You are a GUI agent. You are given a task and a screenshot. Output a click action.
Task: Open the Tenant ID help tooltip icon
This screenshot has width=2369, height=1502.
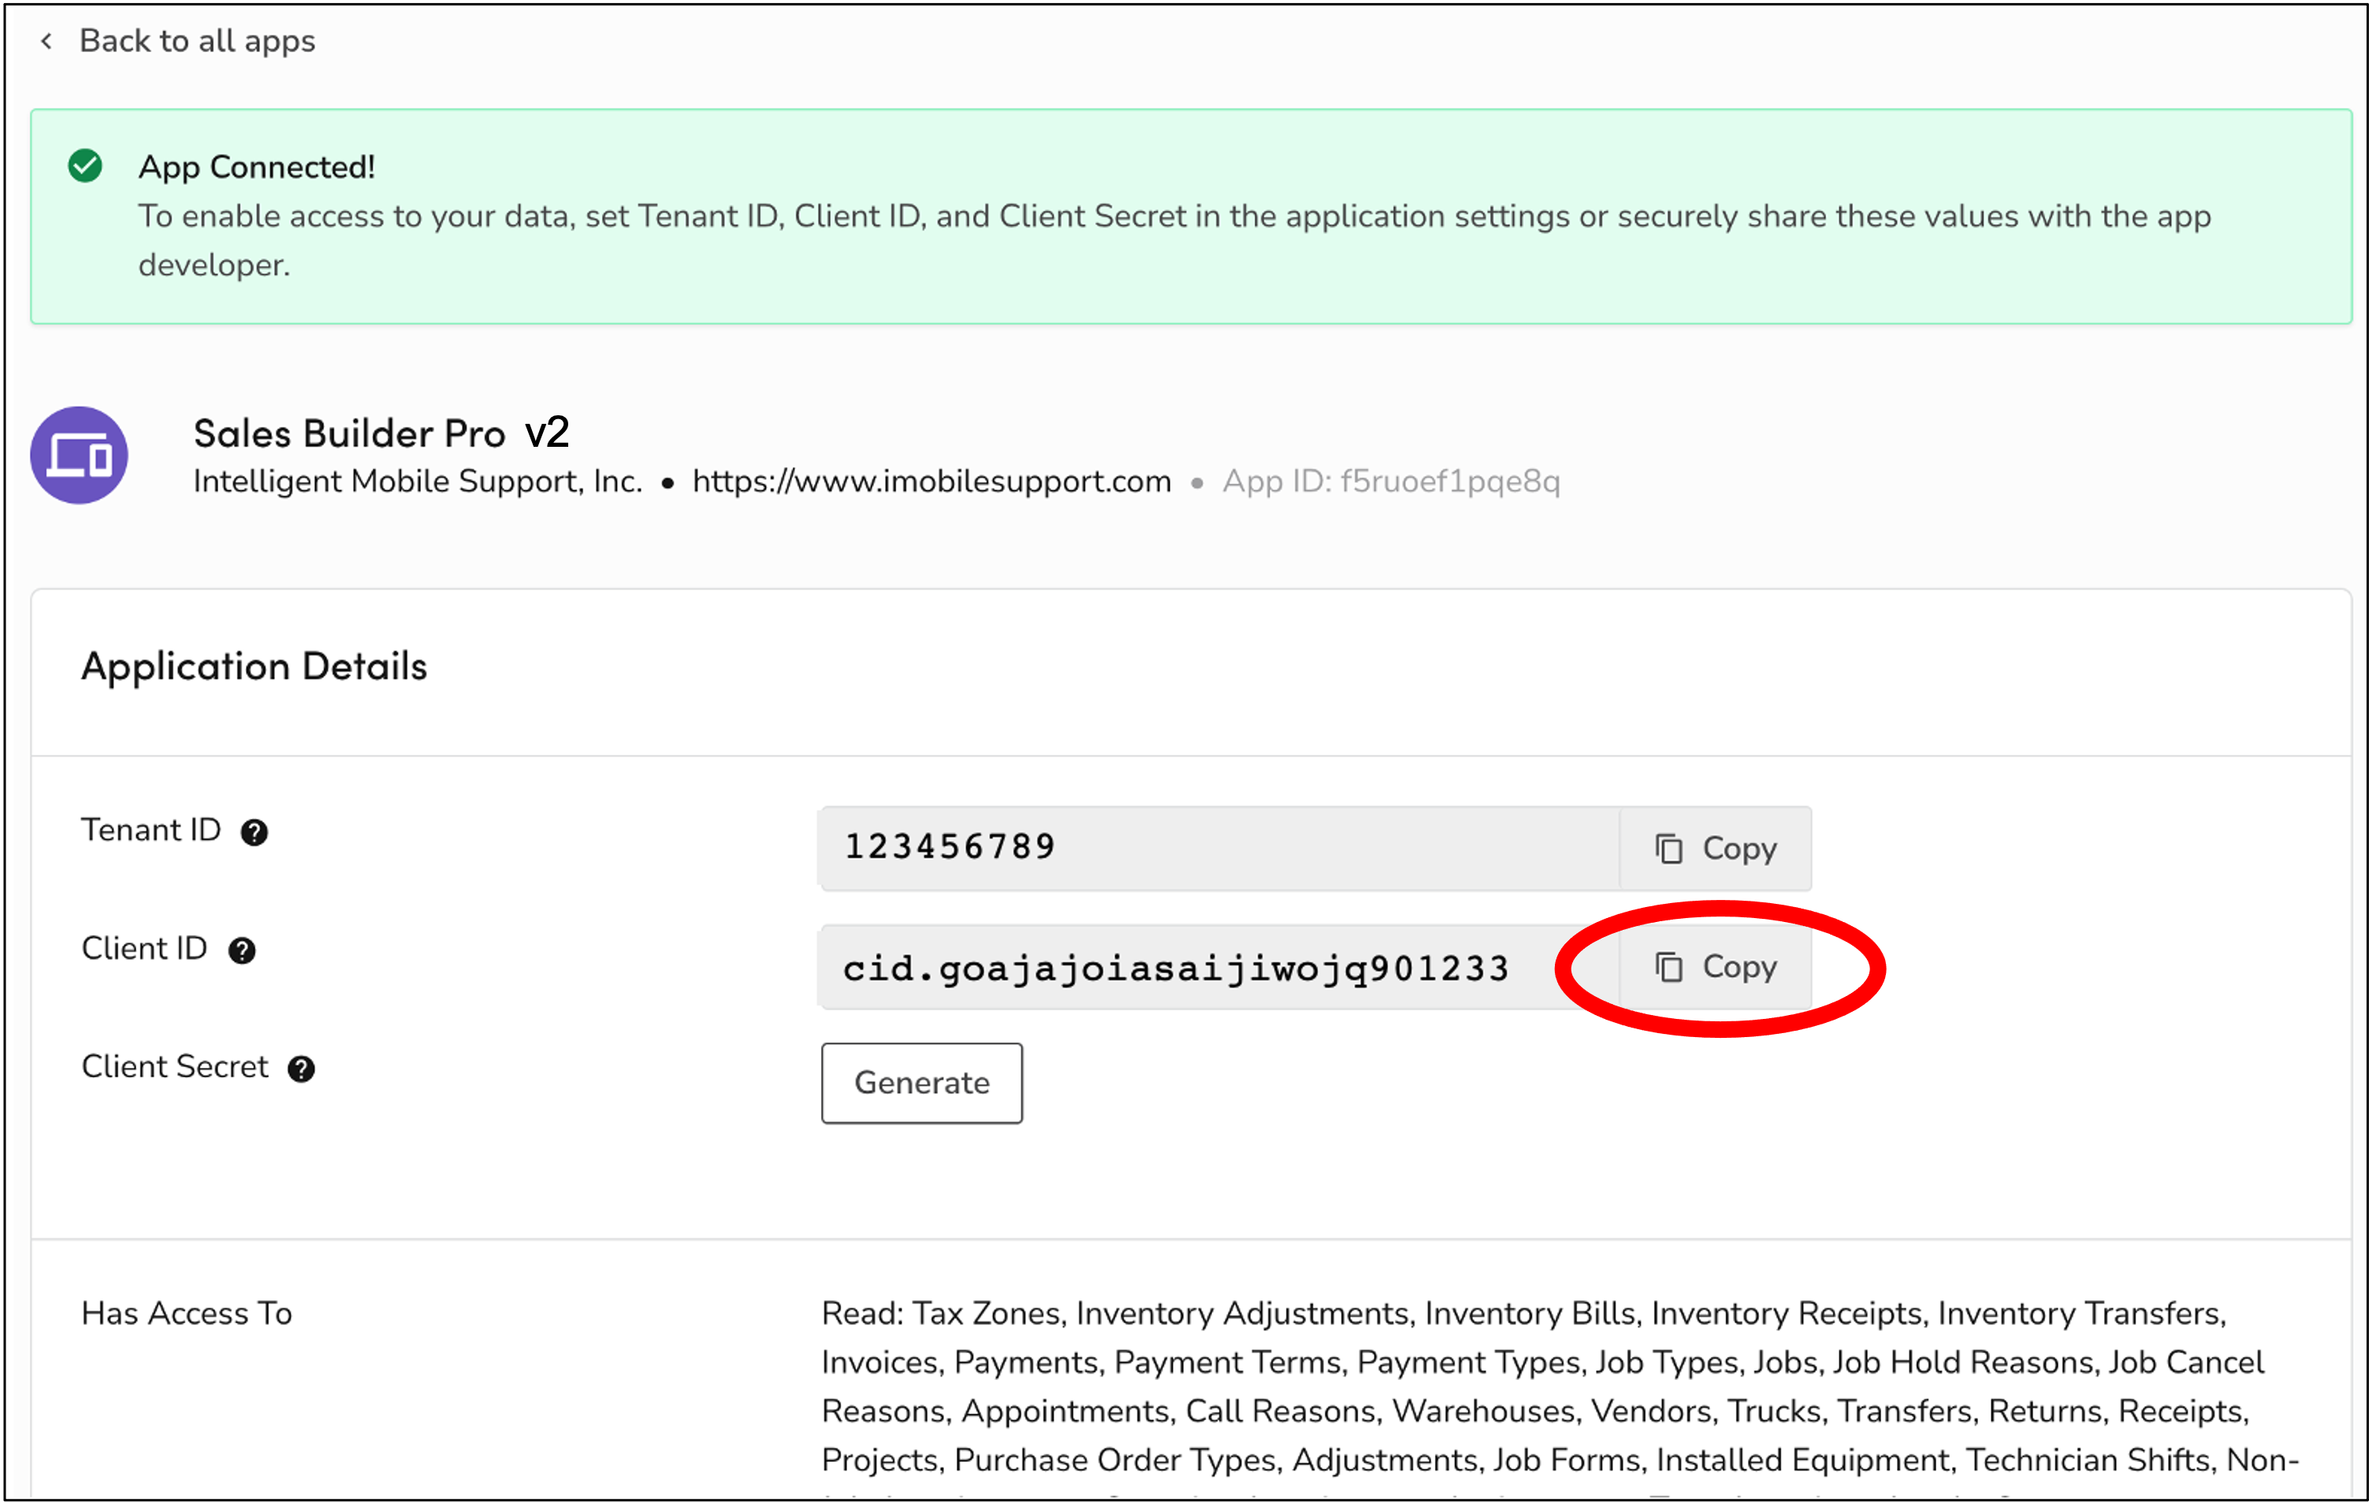coord(254,833)
